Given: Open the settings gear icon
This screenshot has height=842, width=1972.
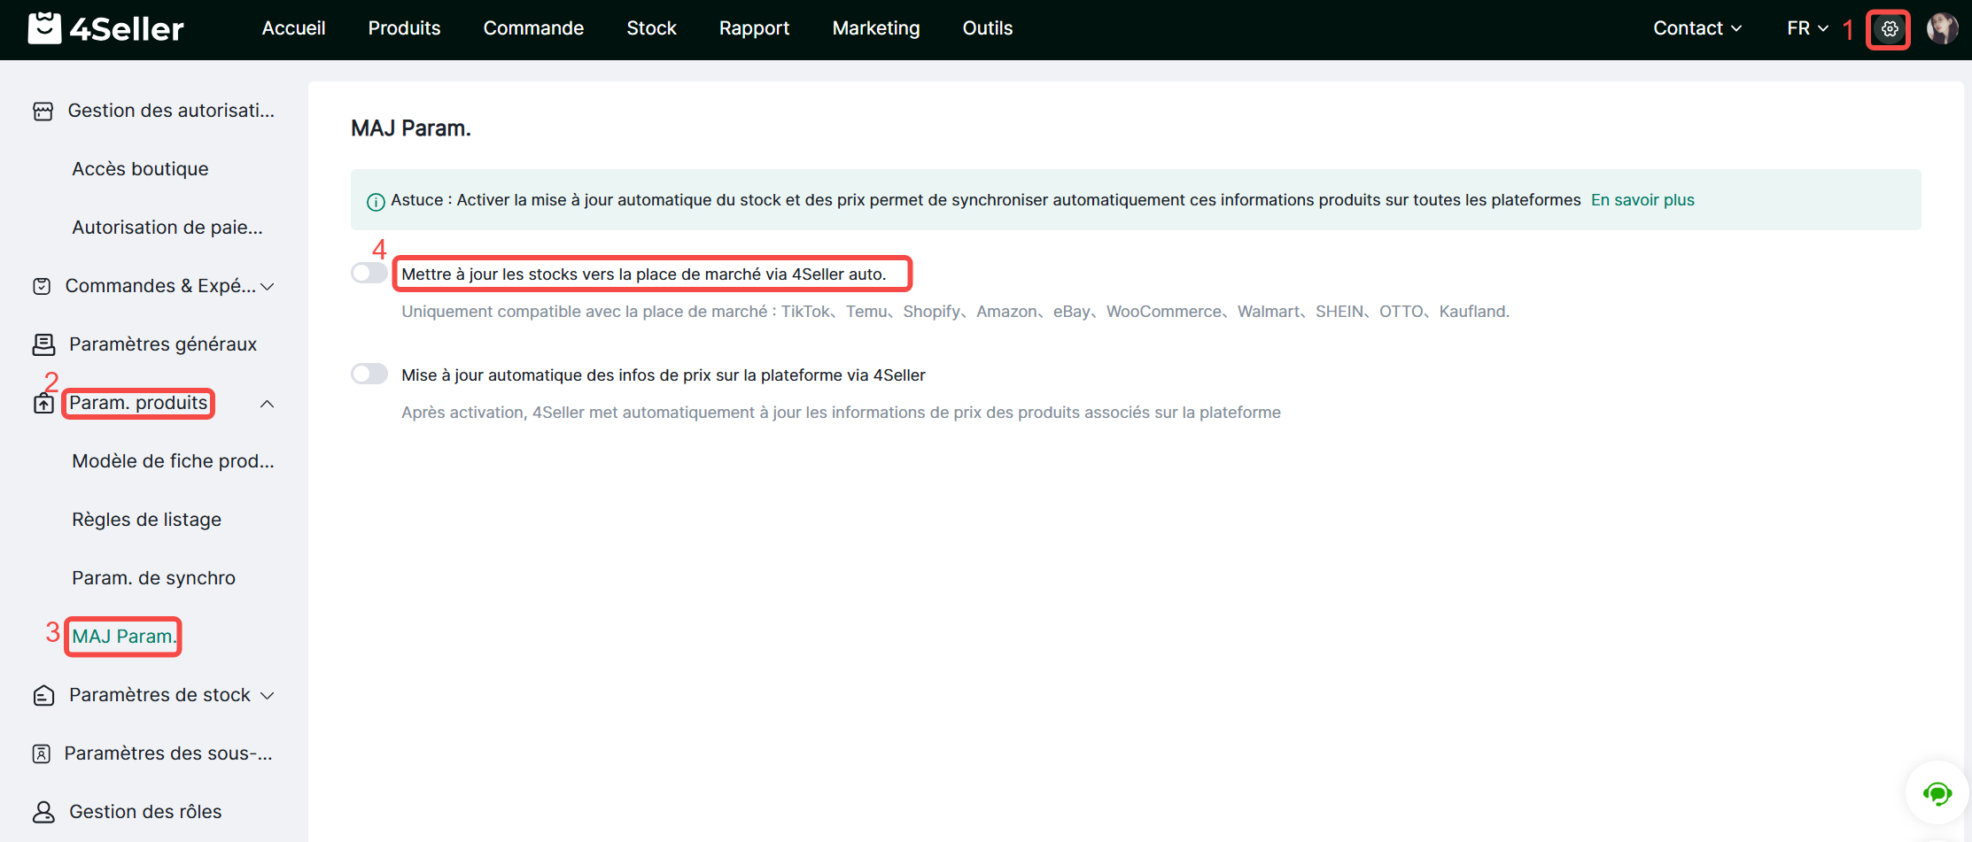Looking at the screenshot, I should click(x=1889, y=29).
